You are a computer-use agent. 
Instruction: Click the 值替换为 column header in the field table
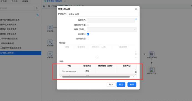coord(87,66)
